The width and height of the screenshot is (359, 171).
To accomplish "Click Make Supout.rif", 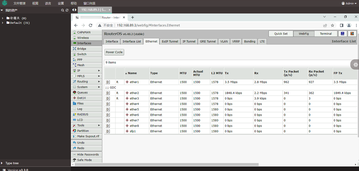I will click(x=86, y=136).
